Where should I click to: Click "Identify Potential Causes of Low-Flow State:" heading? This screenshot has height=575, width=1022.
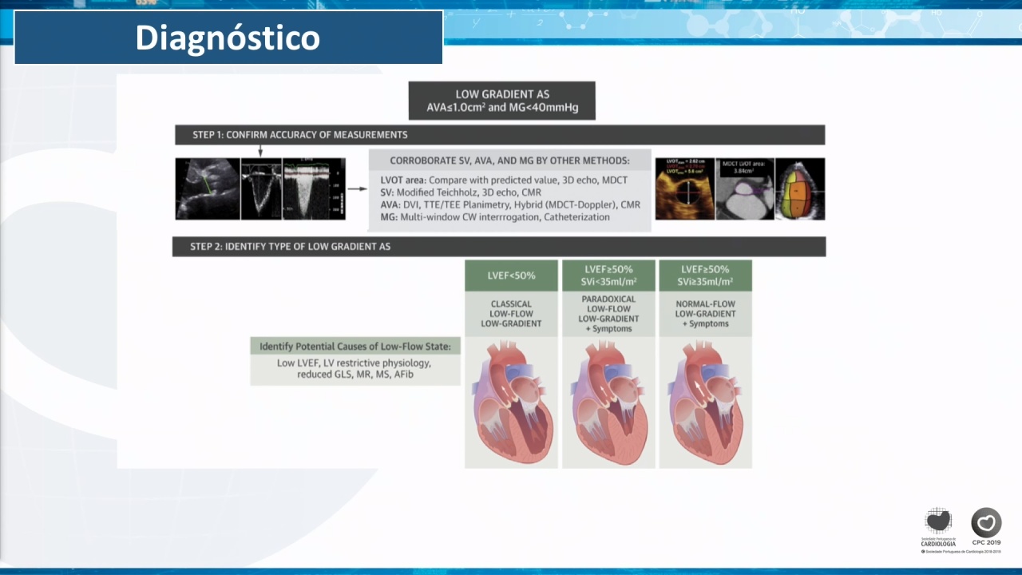[x=356, y=346]
